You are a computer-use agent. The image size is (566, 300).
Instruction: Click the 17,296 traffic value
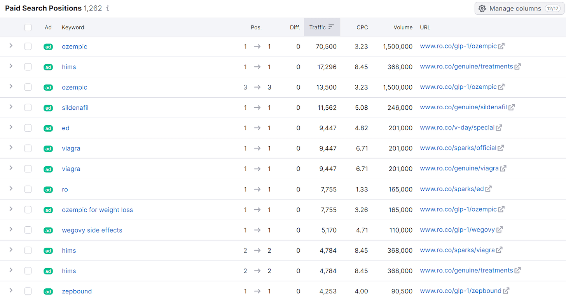[327, 67]
